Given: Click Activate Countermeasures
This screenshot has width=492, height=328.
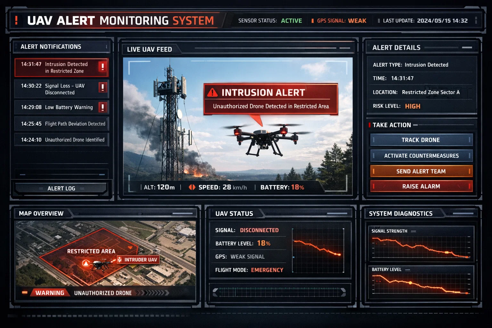Looking at the screenshot, I should tap(421, 156).
